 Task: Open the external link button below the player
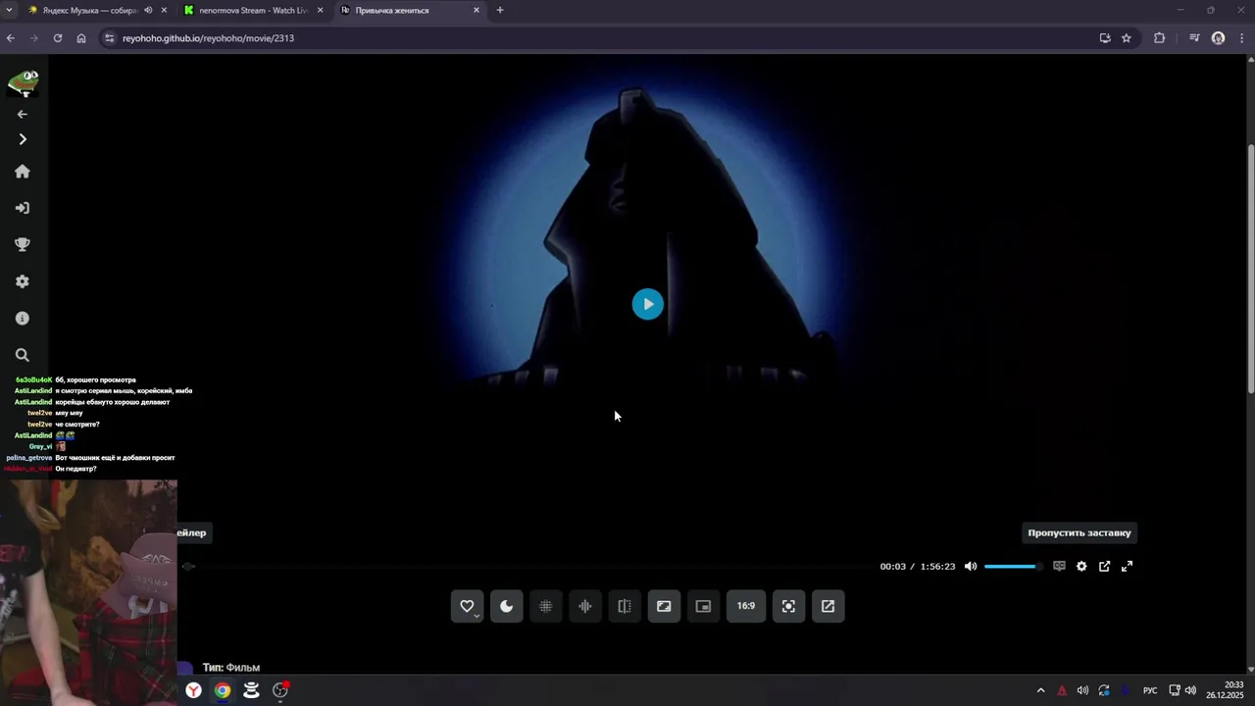(x=828, y=606)
